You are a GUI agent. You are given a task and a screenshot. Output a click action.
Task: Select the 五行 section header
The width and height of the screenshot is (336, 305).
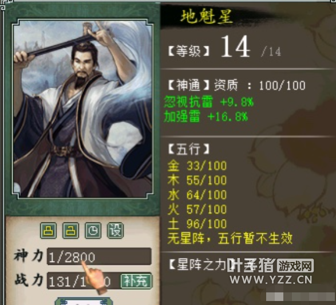(189, 149)
